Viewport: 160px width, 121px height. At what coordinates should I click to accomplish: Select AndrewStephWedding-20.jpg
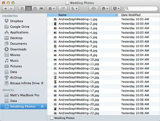point(103,104)
